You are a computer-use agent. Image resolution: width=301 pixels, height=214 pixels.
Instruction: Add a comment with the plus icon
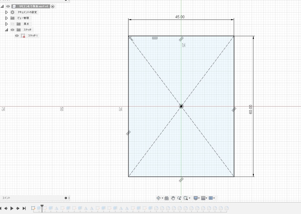click(66, 198)
